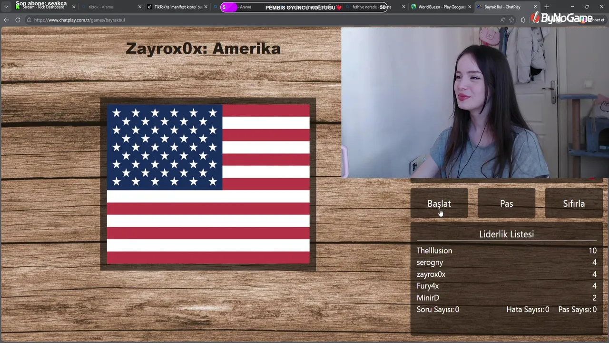Open a new browser tab
Viewport: 609px width, 343px height.
click(547, 7)
